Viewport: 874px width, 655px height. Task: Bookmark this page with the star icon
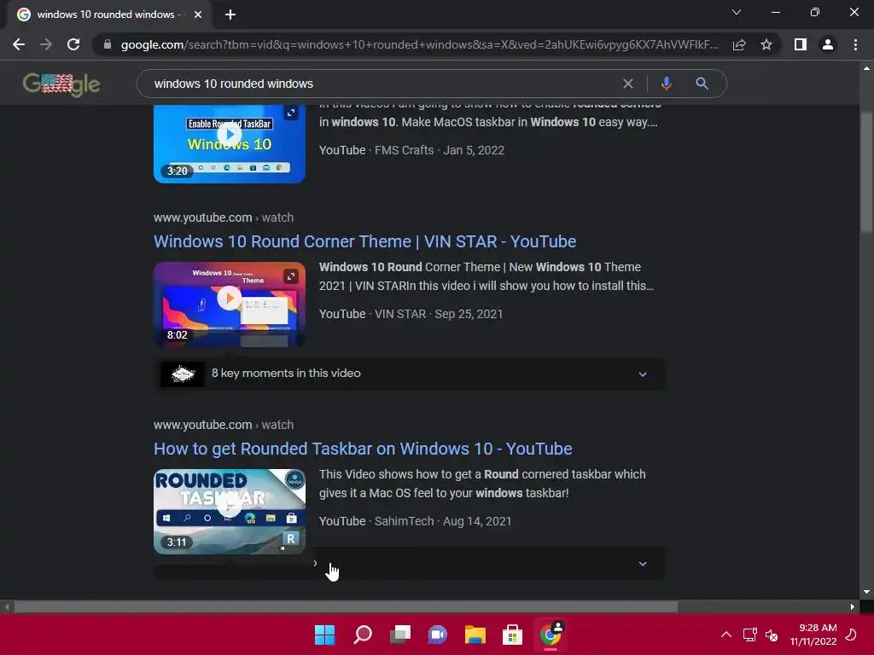(766, 44)
